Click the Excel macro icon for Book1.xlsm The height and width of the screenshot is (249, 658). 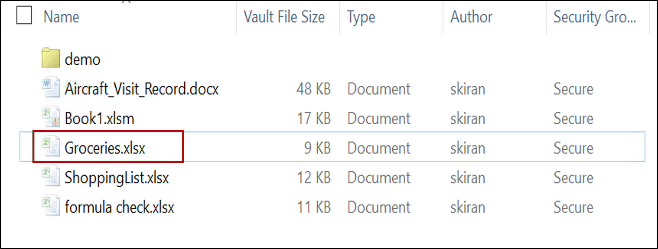51,117
